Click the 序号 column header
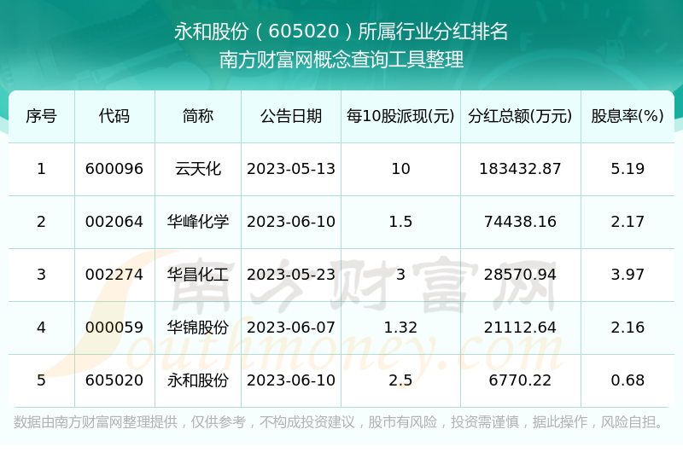 point(41,116)
